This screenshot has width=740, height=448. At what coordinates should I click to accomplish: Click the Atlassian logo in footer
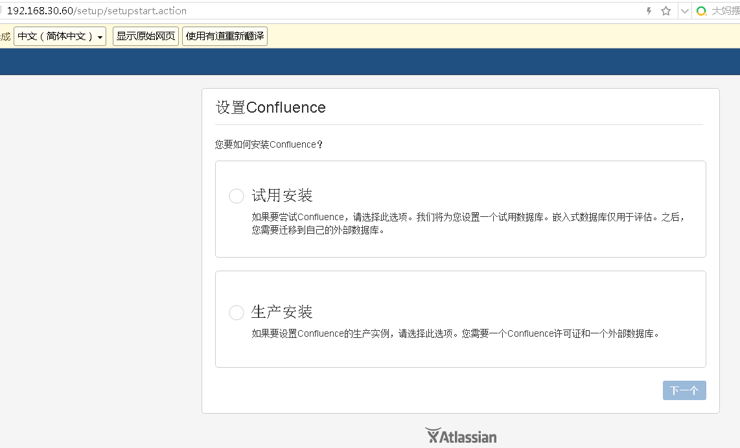click(x=461, y=436)
